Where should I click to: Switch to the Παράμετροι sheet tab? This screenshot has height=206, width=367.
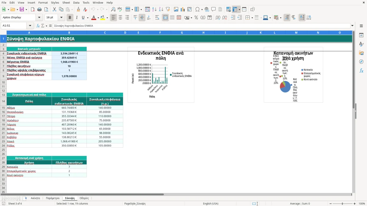pyautogui.click(x=53, y=198)
